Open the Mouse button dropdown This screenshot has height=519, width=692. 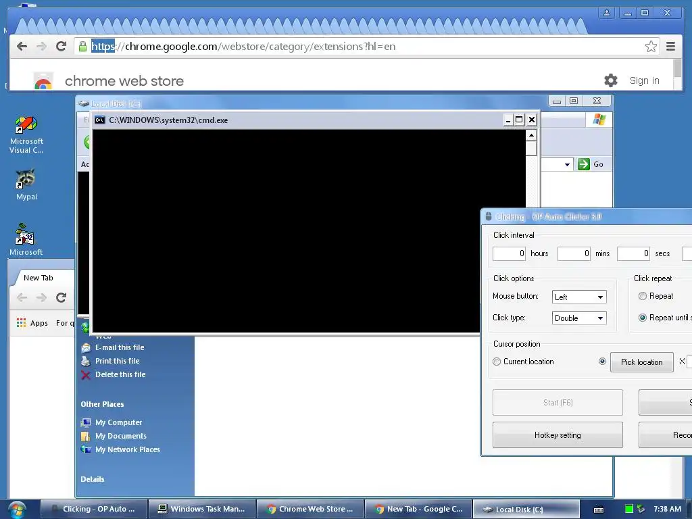579,297
